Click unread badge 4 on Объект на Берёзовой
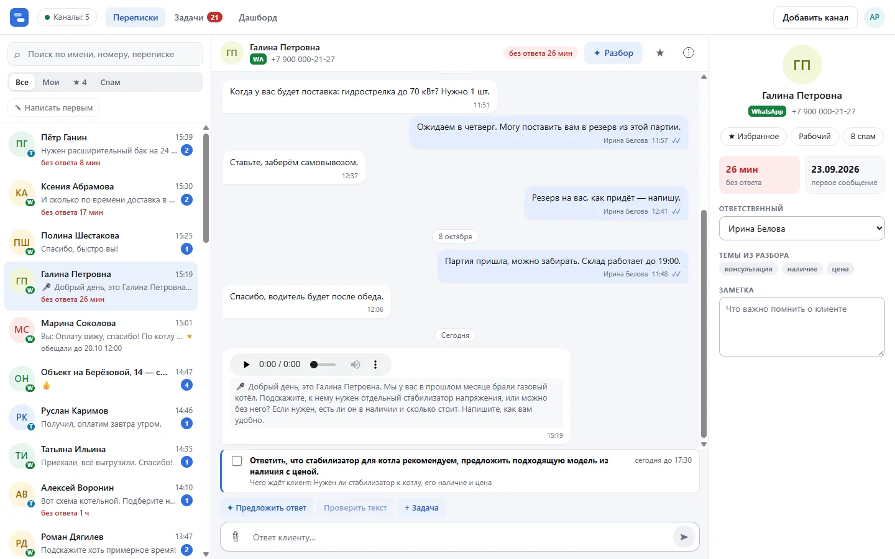 tap(186, 385)
